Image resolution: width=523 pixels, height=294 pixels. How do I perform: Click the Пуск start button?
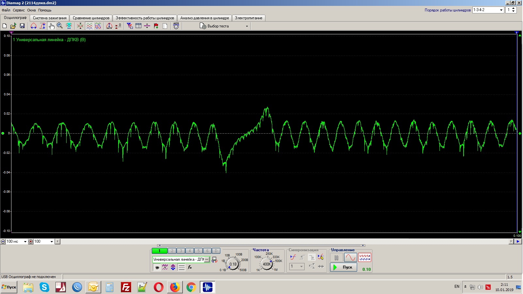point(343,267)
